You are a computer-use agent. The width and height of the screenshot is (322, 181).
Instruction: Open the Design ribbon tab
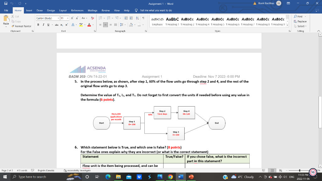[x=51, y=10]
